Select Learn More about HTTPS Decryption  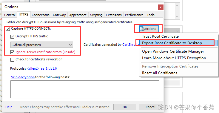[x=178, y=58]
